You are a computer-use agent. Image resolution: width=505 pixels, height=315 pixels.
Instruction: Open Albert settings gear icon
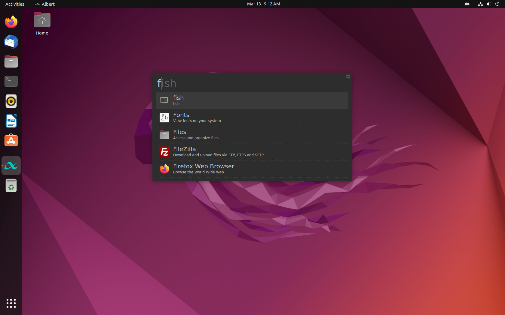(348, 76)
